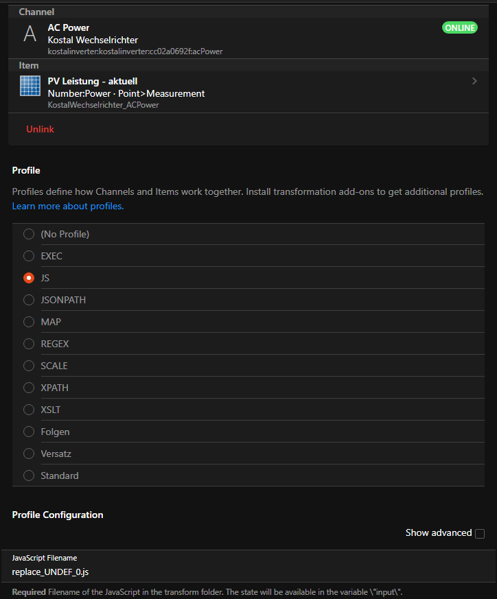The width and height of the screenshot is (497, 599).
Task: Select the SCALE profile
Action: tap(29, 366)
